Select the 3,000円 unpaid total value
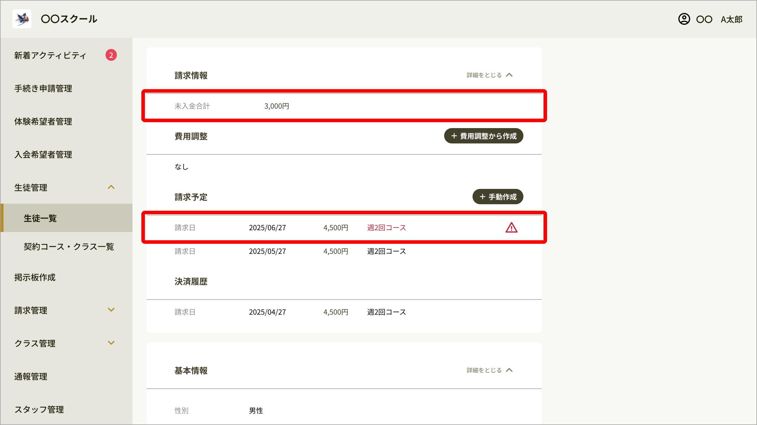This screenshot has width=757, height=425. 276,106
